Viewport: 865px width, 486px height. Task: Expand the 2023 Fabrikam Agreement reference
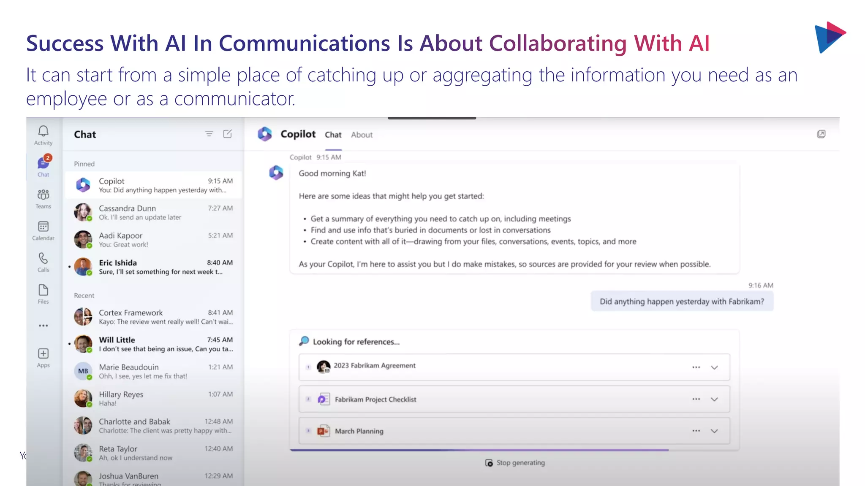pos(714,367)
